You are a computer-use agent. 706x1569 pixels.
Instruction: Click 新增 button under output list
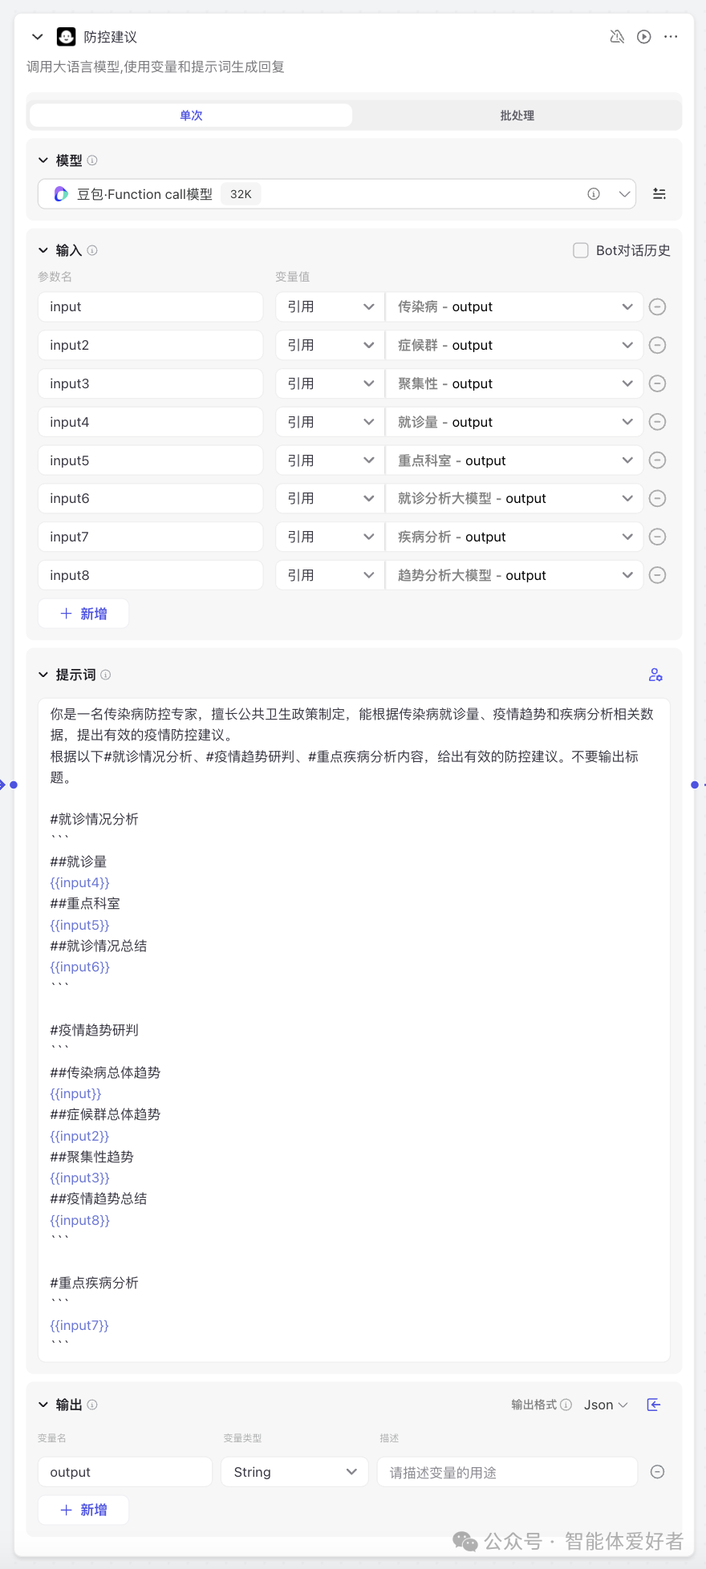coord(83,1510)
